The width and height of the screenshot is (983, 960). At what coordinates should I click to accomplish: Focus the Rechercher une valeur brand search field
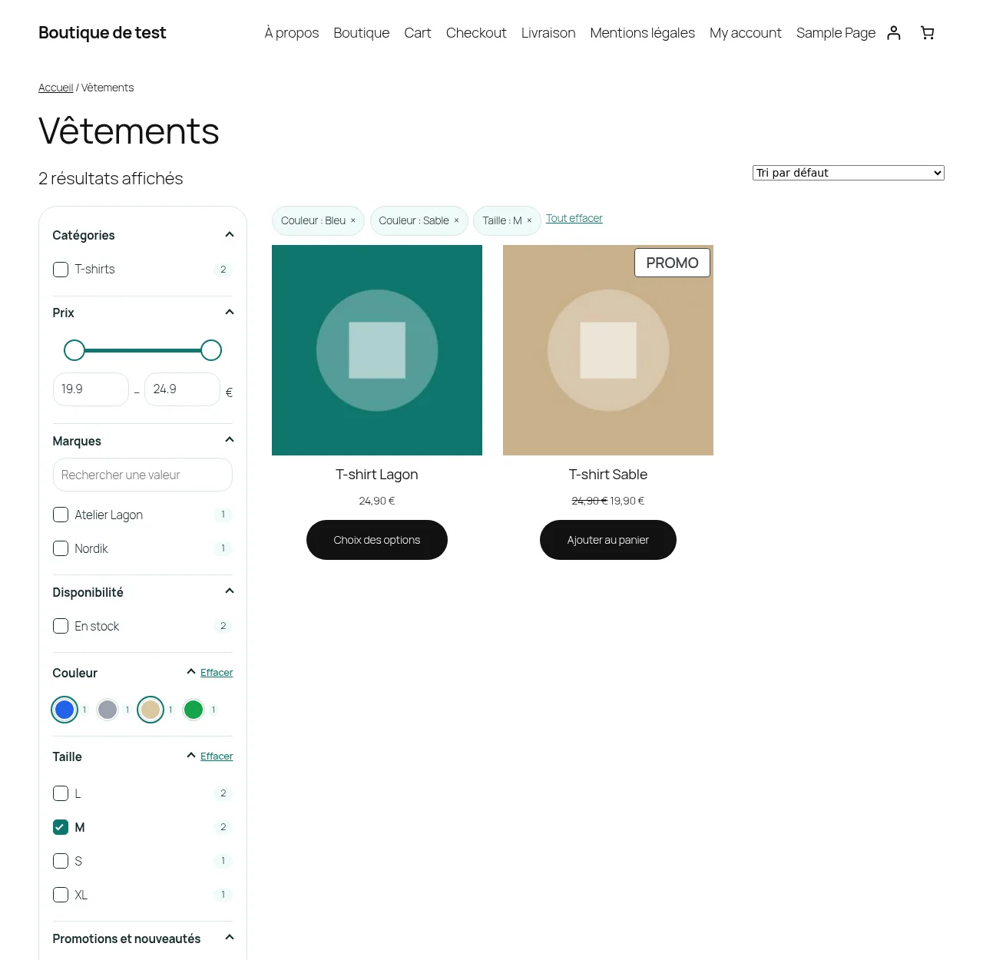[x=143, y=475]
